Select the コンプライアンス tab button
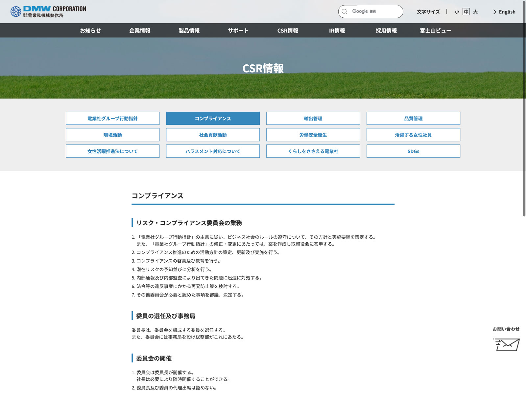 pos(213,118)
